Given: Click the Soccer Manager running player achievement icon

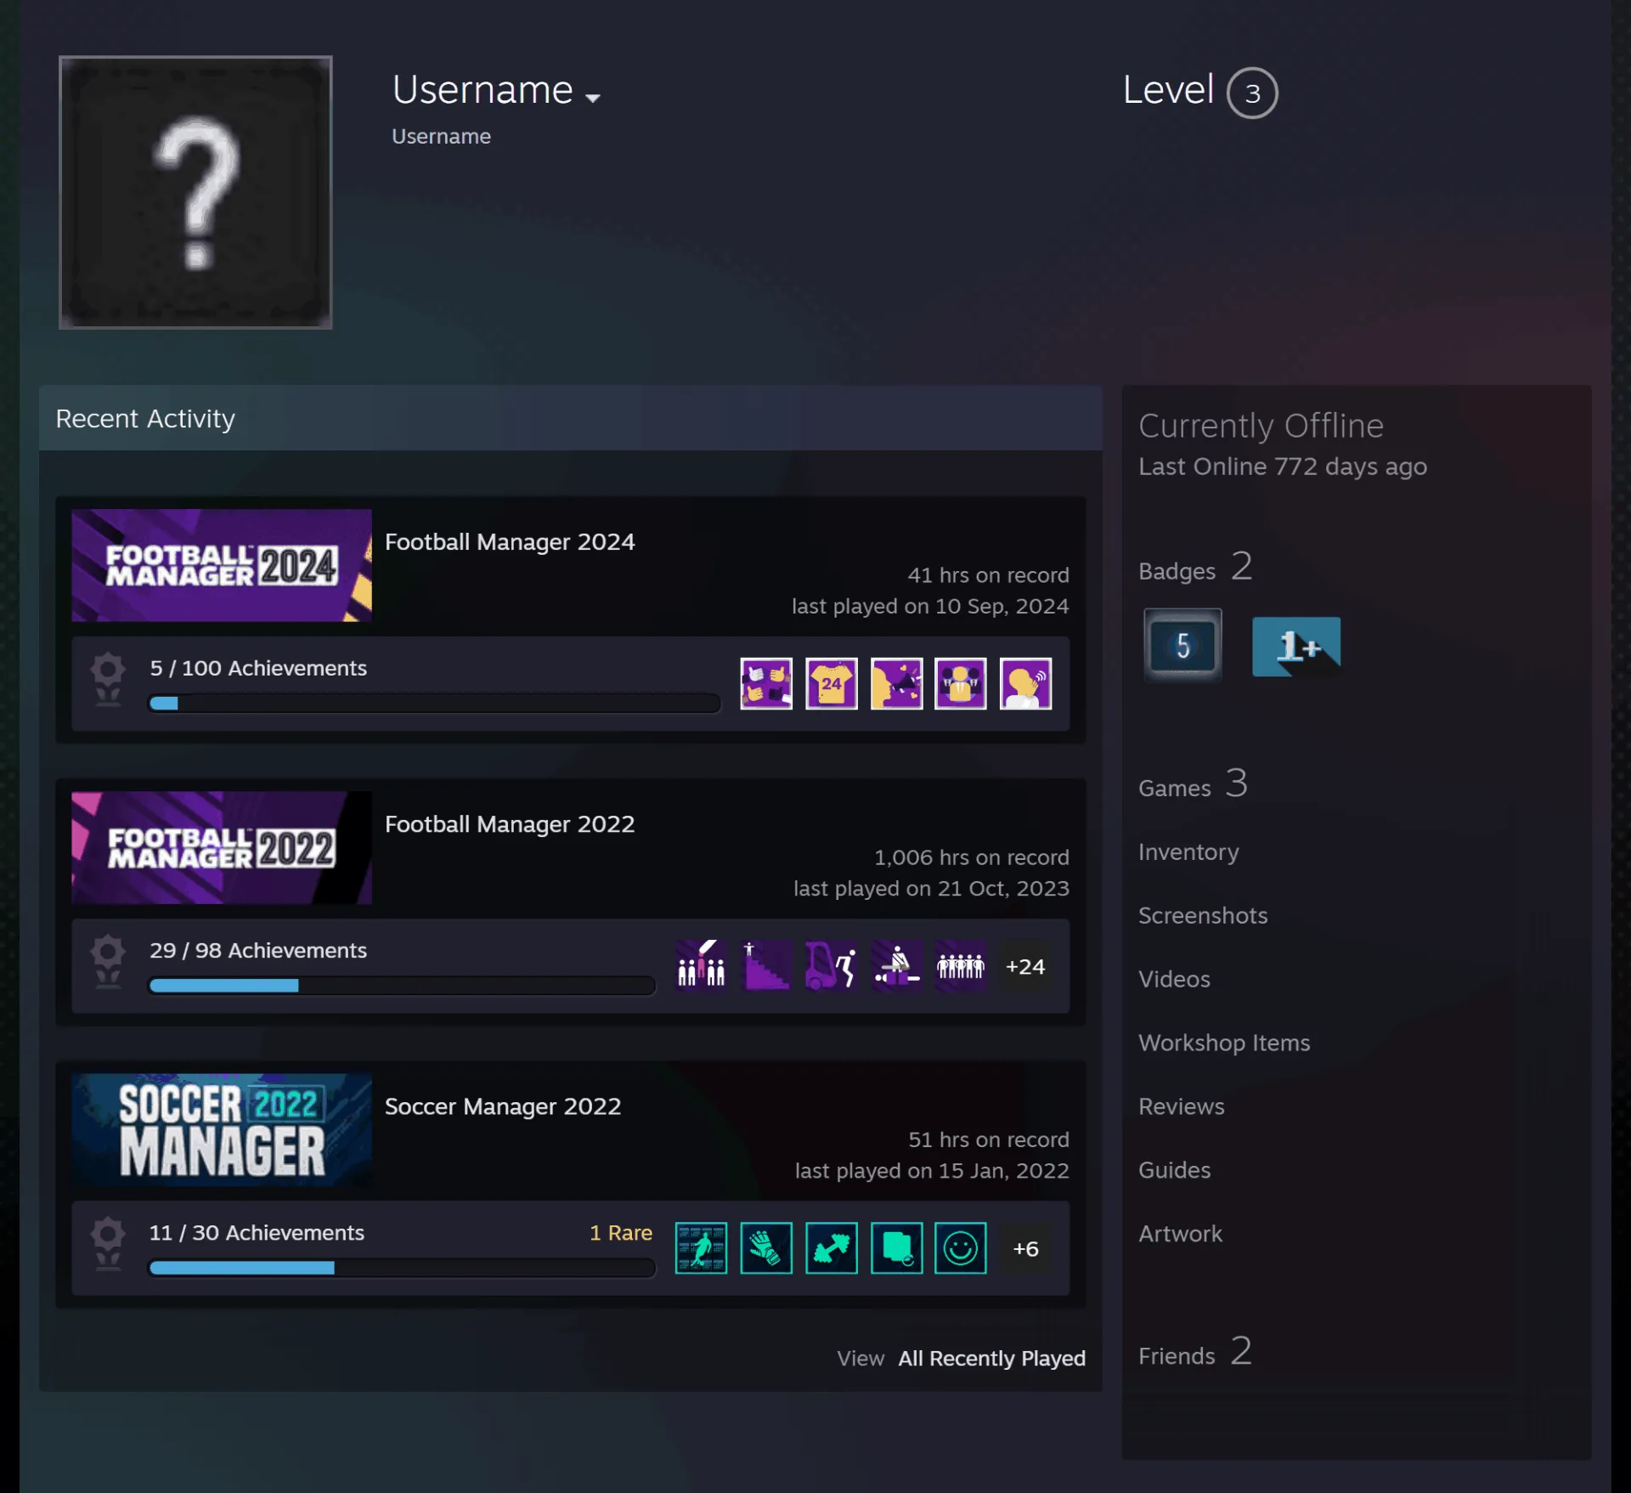Looking at the screenshot, I should (x=701, y=1247).
